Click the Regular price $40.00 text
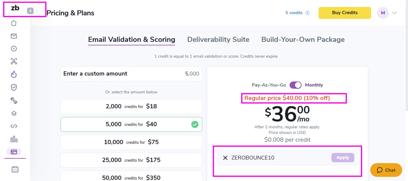Image resolution: width=408 pixels, height=181 pixels. (x=287, y=98)
